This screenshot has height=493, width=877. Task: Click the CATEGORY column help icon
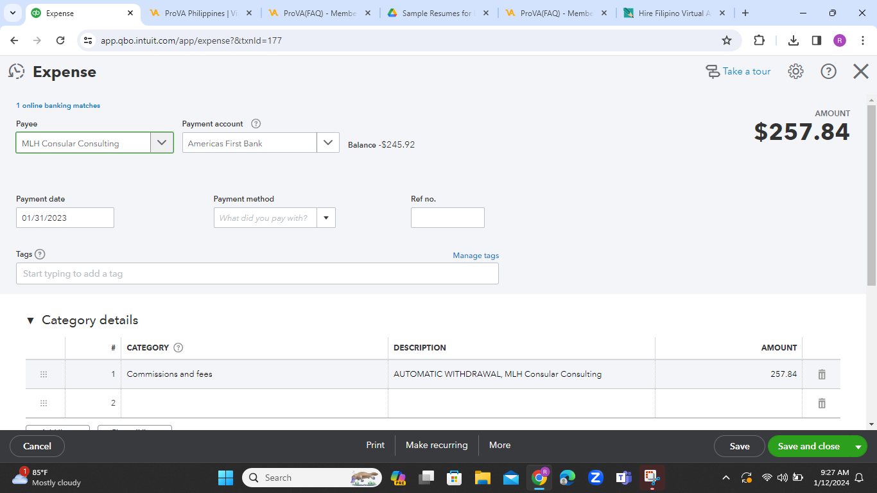point(178,348)
